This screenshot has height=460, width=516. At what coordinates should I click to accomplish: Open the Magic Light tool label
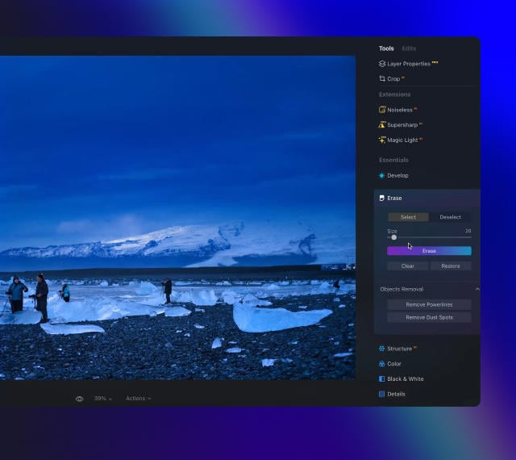click(402, 140)
